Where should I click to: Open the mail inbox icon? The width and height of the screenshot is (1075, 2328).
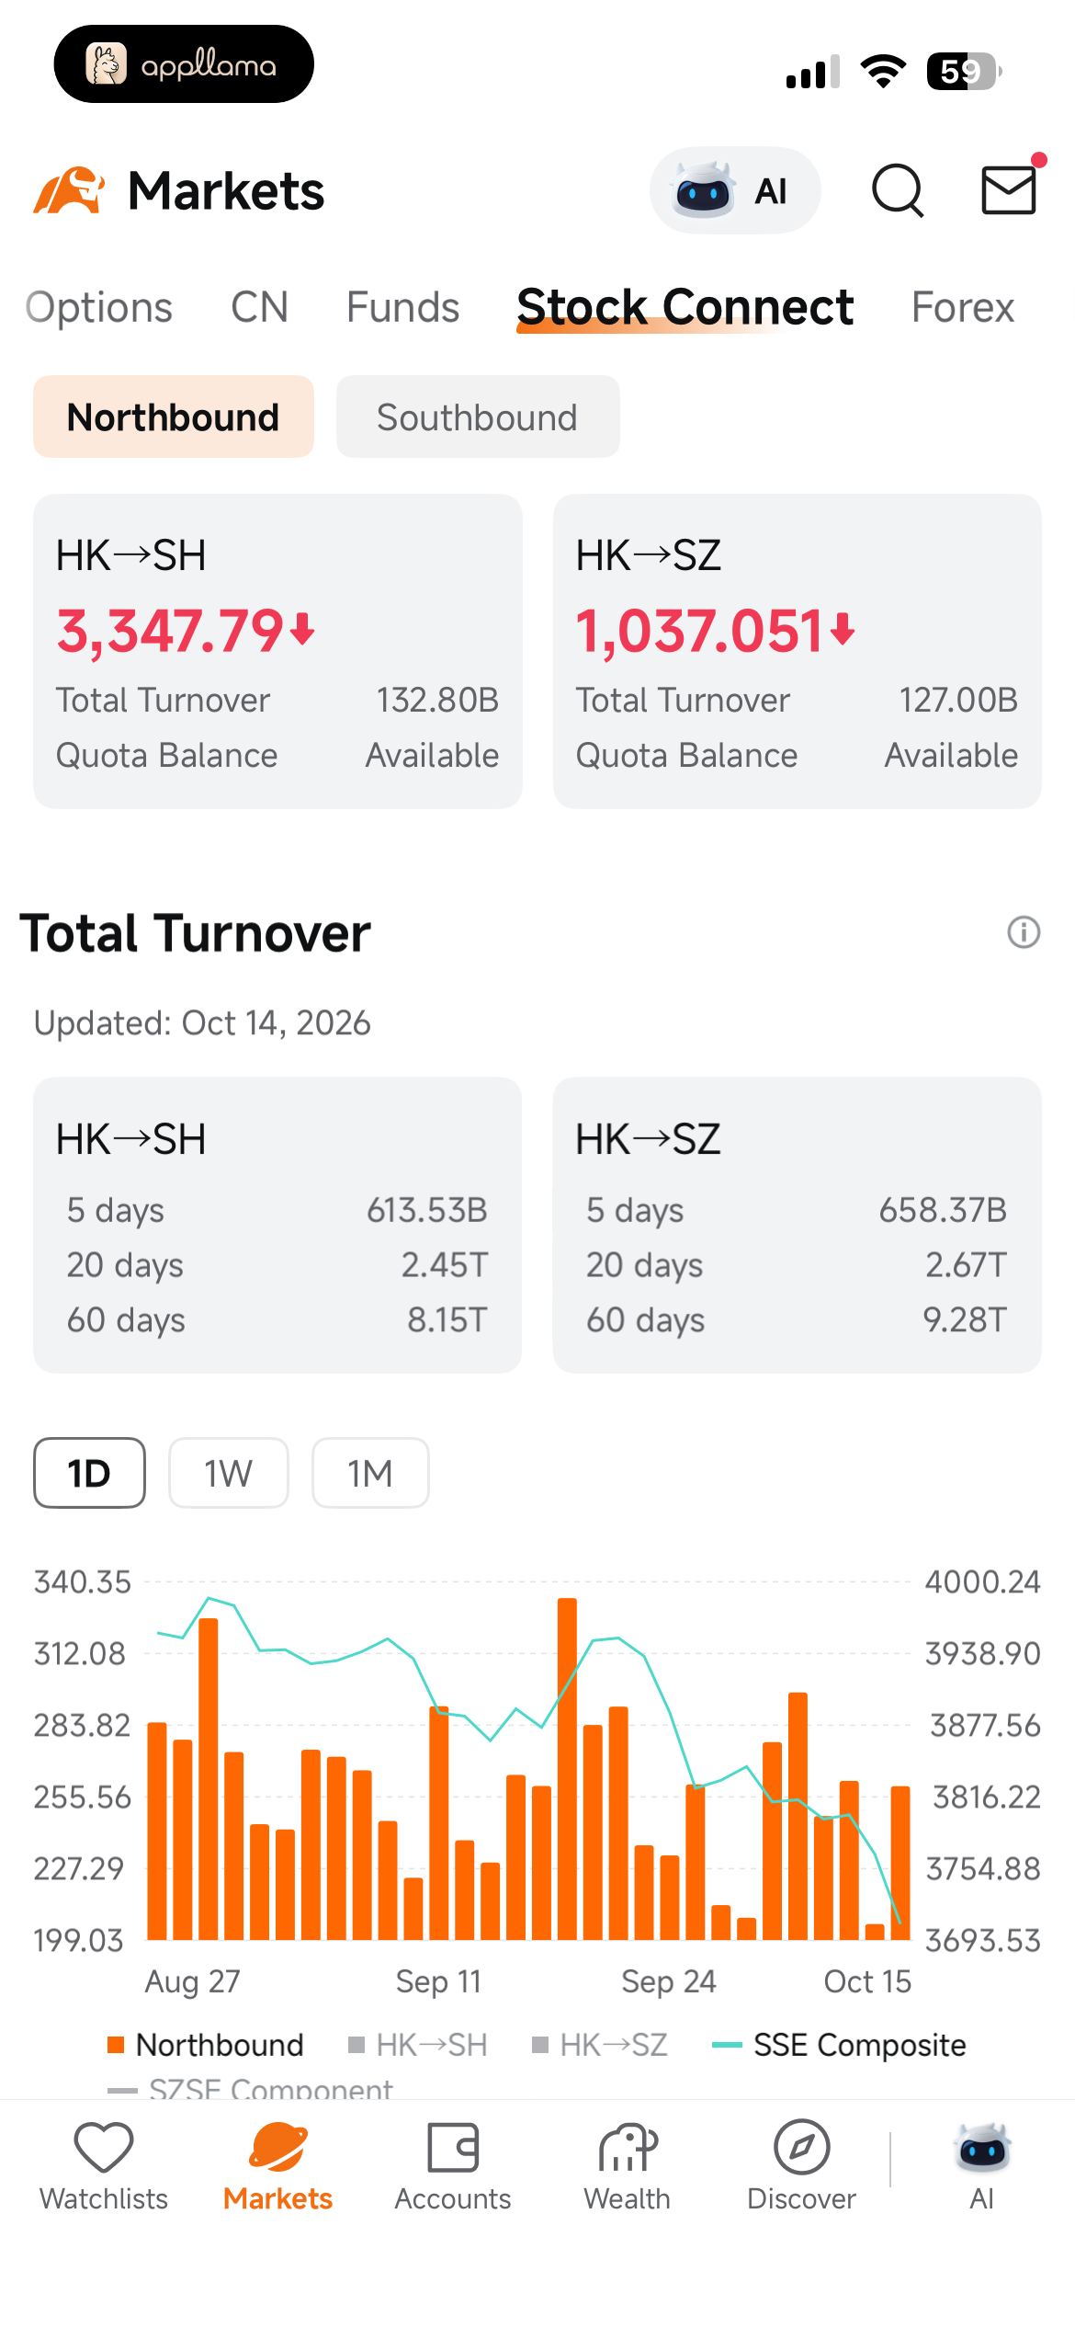coord(1009,189)
